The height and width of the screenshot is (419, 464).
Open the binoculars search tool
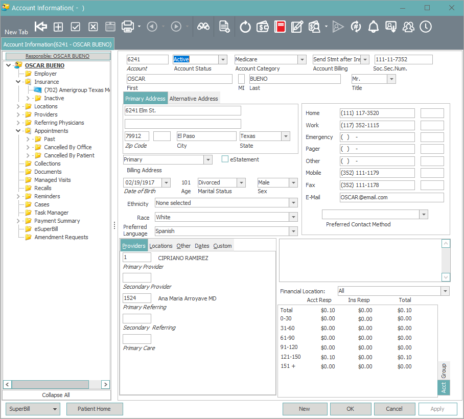[x=203, y=26]
